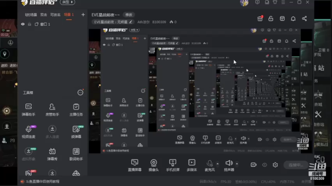The image size is (332, 186).
Task: Open the 斗鱼直播伴侣使用教程 link
Action: click(x=43, y=181)
